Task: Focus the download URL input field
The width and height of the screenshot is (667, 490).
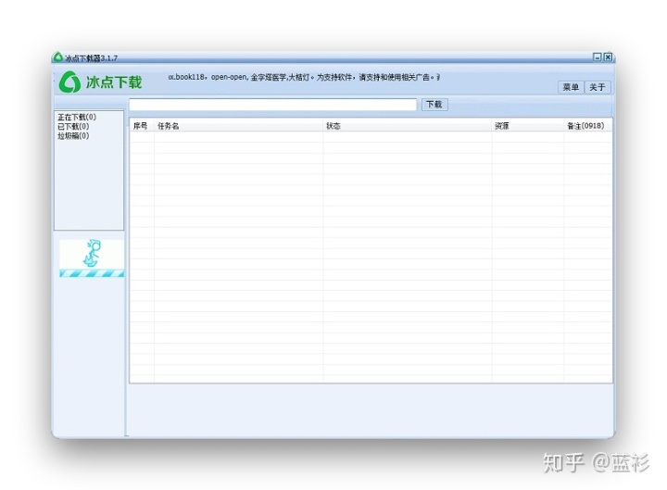Action: [272, 105]
